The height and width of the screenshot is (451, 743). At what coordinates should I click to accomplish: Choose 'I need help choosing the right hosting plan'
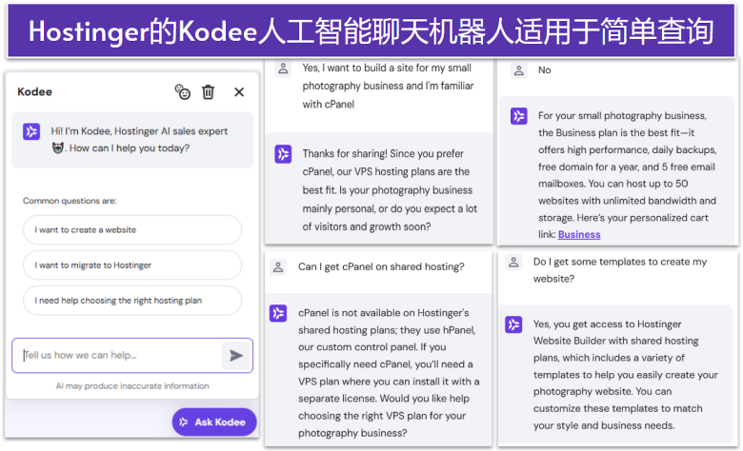(132, 301)
